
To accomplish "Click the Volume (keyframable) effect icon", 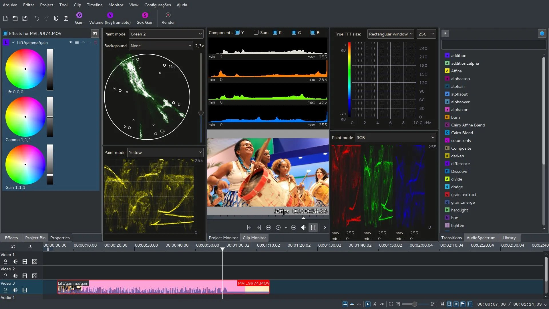I will (x=110, y=15).
